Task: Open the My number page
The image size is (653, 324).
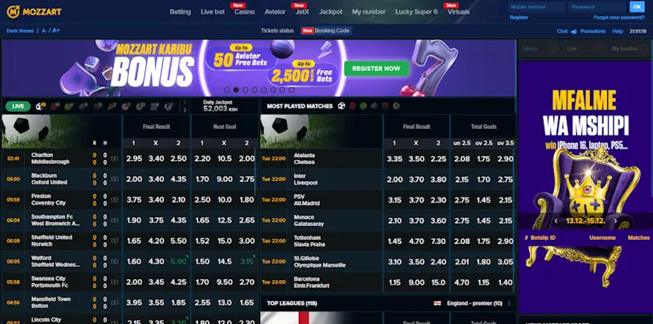Action: point(369,11)
